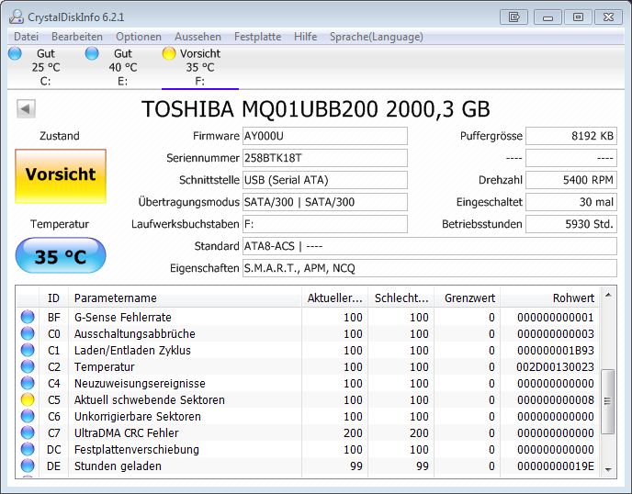
Task: Click the Aktueller column header
Action: 335,298
